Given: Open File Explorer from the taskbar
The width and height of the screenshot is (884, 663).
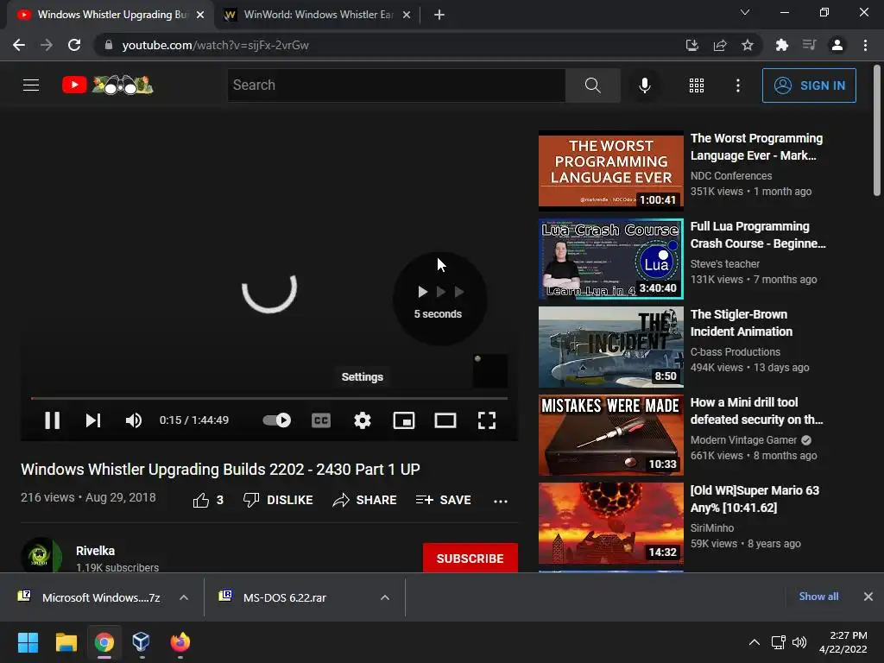Looking at the screenshot, I should (66, 642).
